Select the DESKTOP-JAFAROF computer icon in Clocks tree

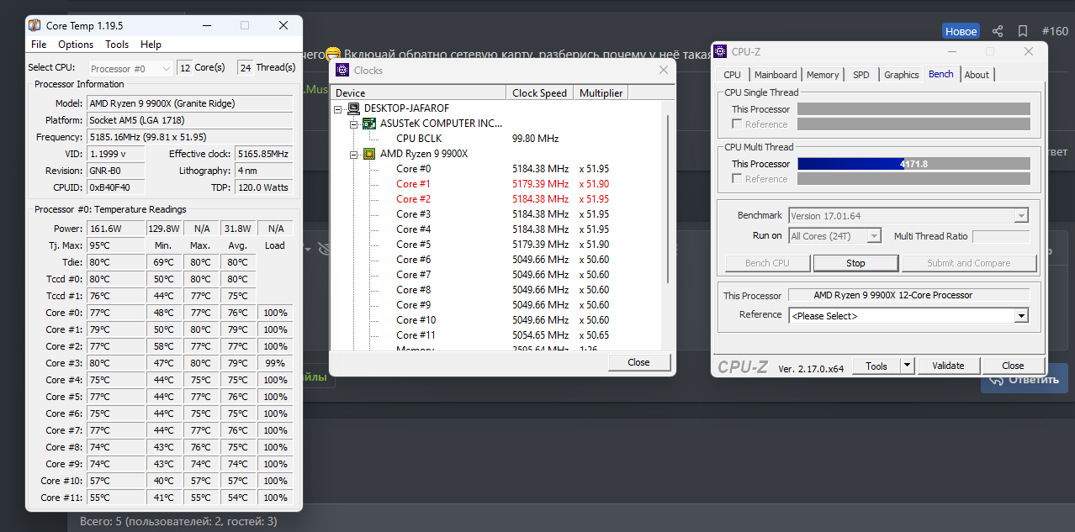[x=354, y=108]
